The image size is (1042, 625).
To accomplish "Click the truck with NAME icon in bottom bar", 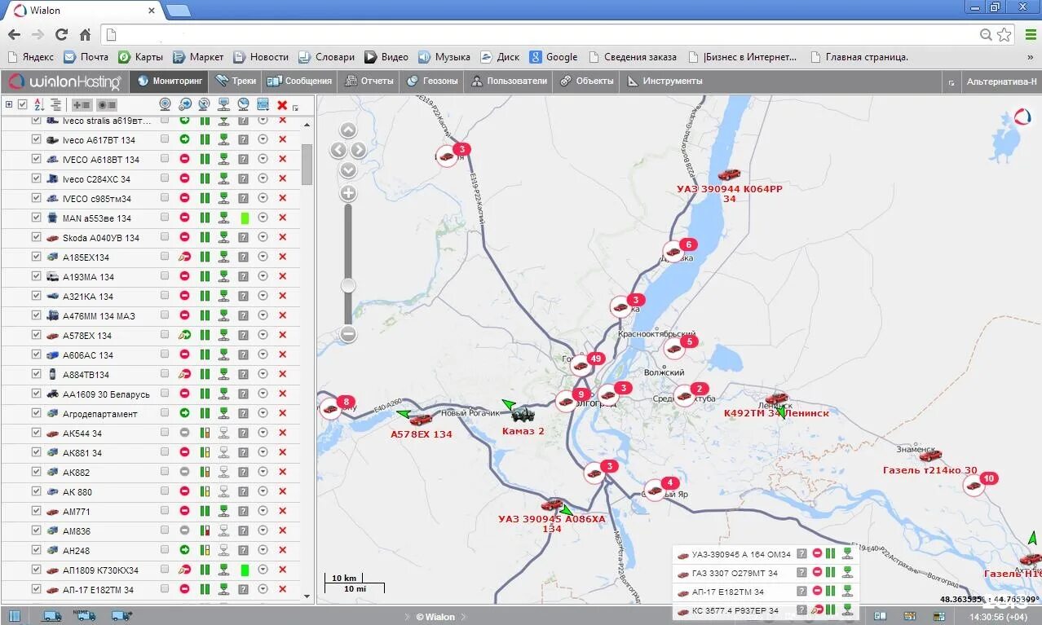I will (x=83, y=615).
